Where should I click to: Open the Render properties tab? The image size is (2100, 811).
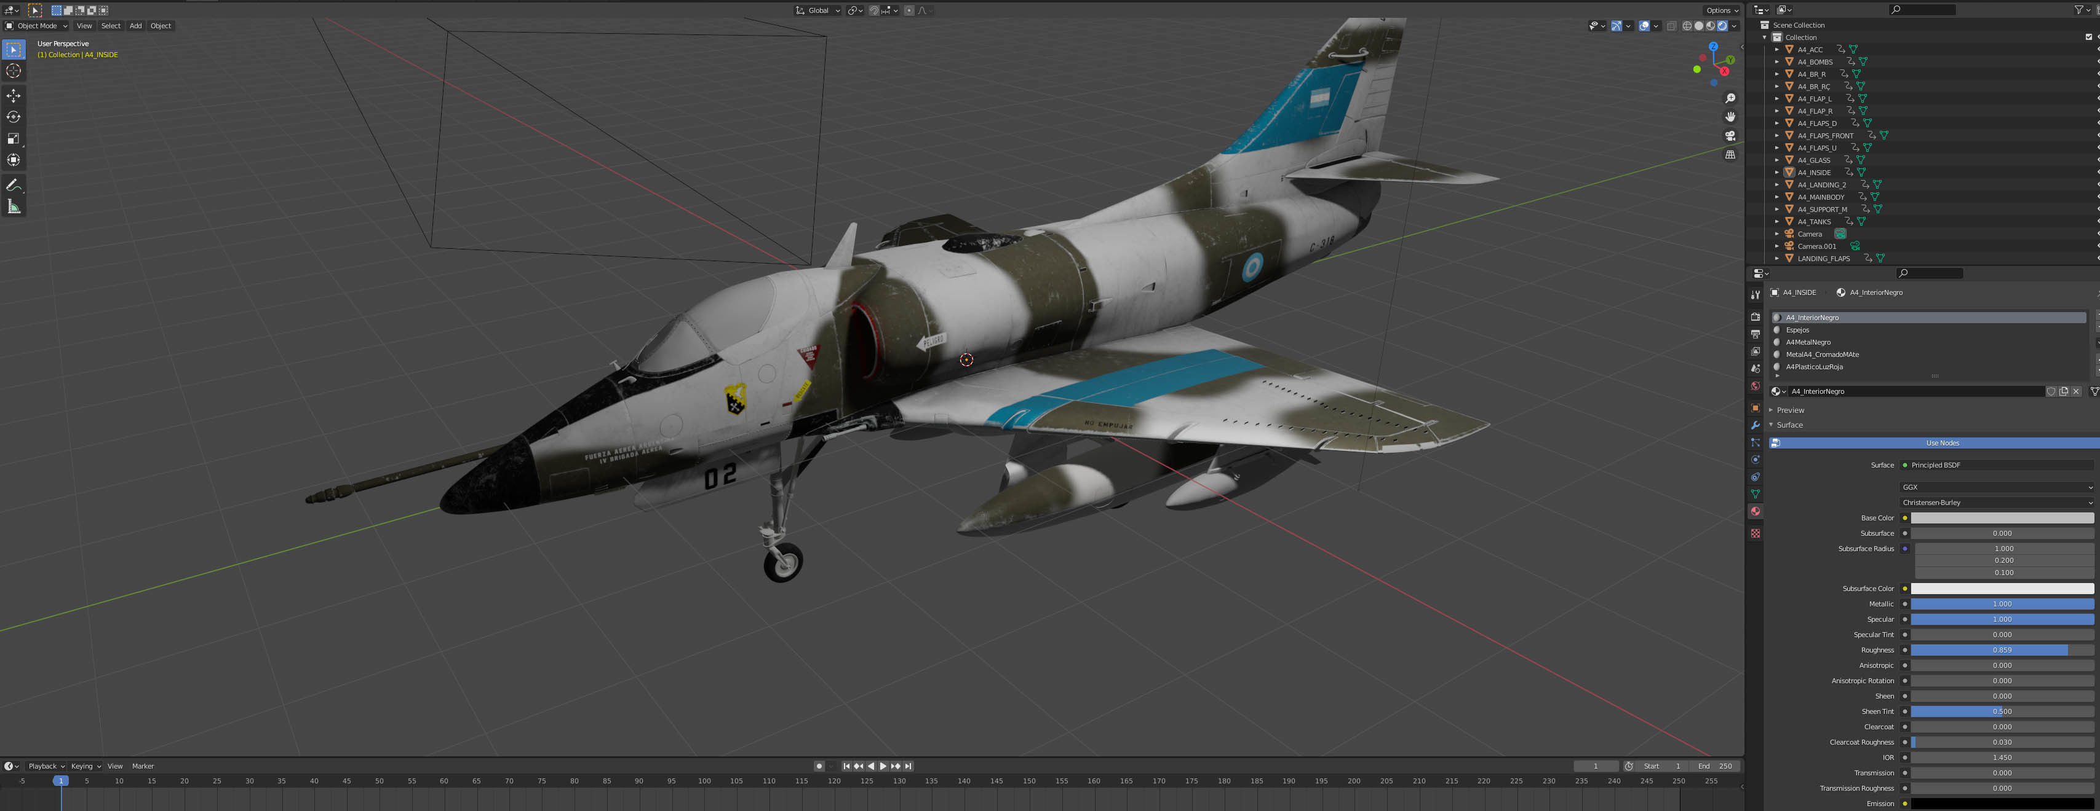(1755, 317)
